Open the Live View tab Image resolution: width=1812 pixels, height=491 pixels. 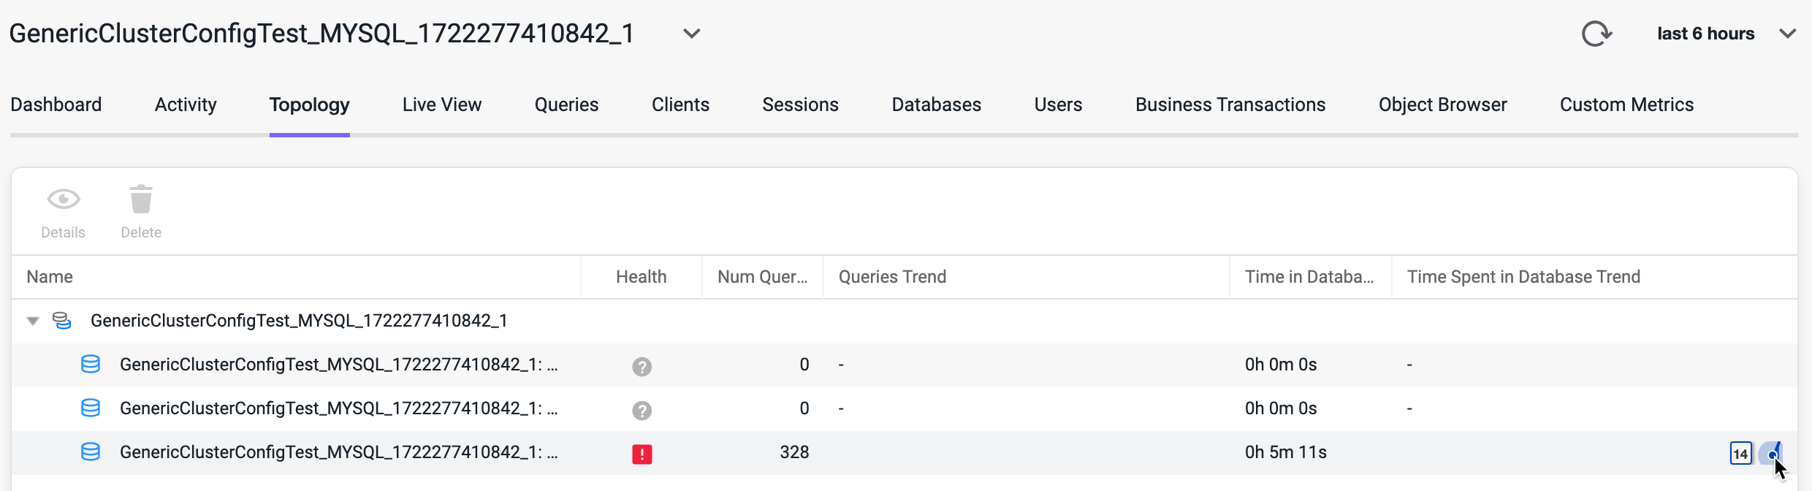pos(442,104)
